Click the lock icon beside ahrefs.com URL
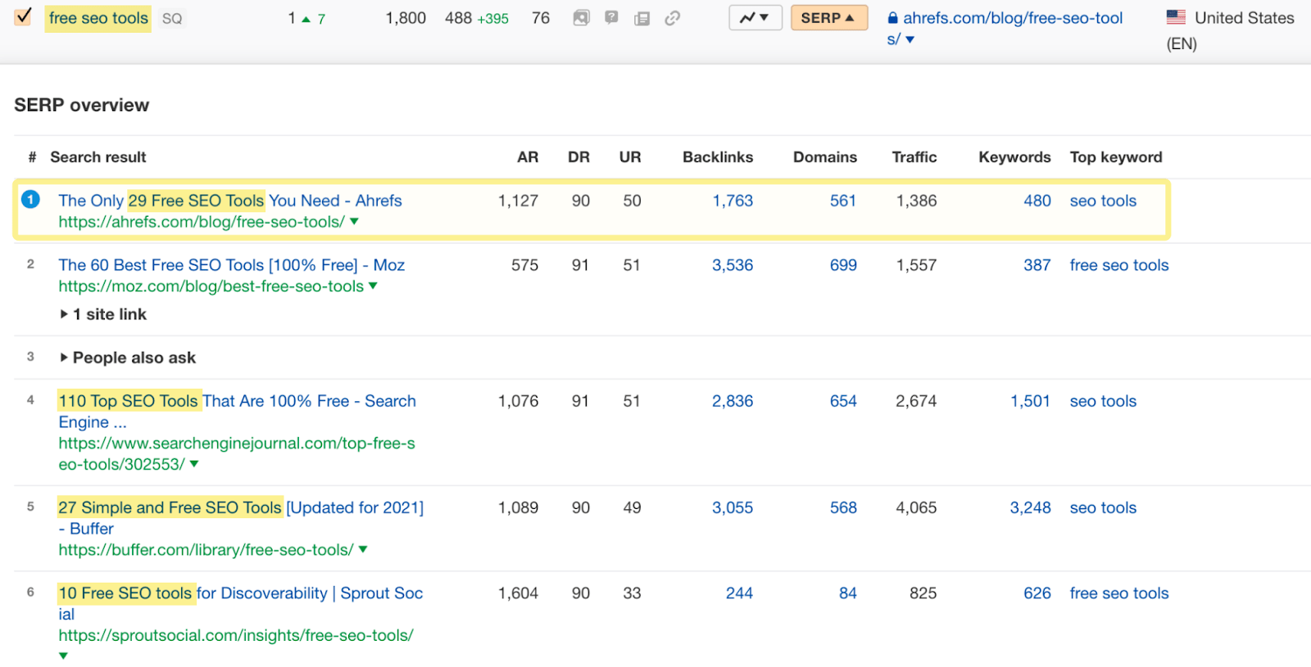The image size is (1311, 667). pyautogui.click(x=893, y=18)
